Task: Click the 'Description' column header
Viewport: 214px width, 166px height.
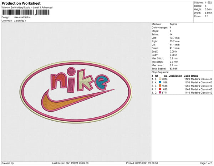Action: coord(175,76)
